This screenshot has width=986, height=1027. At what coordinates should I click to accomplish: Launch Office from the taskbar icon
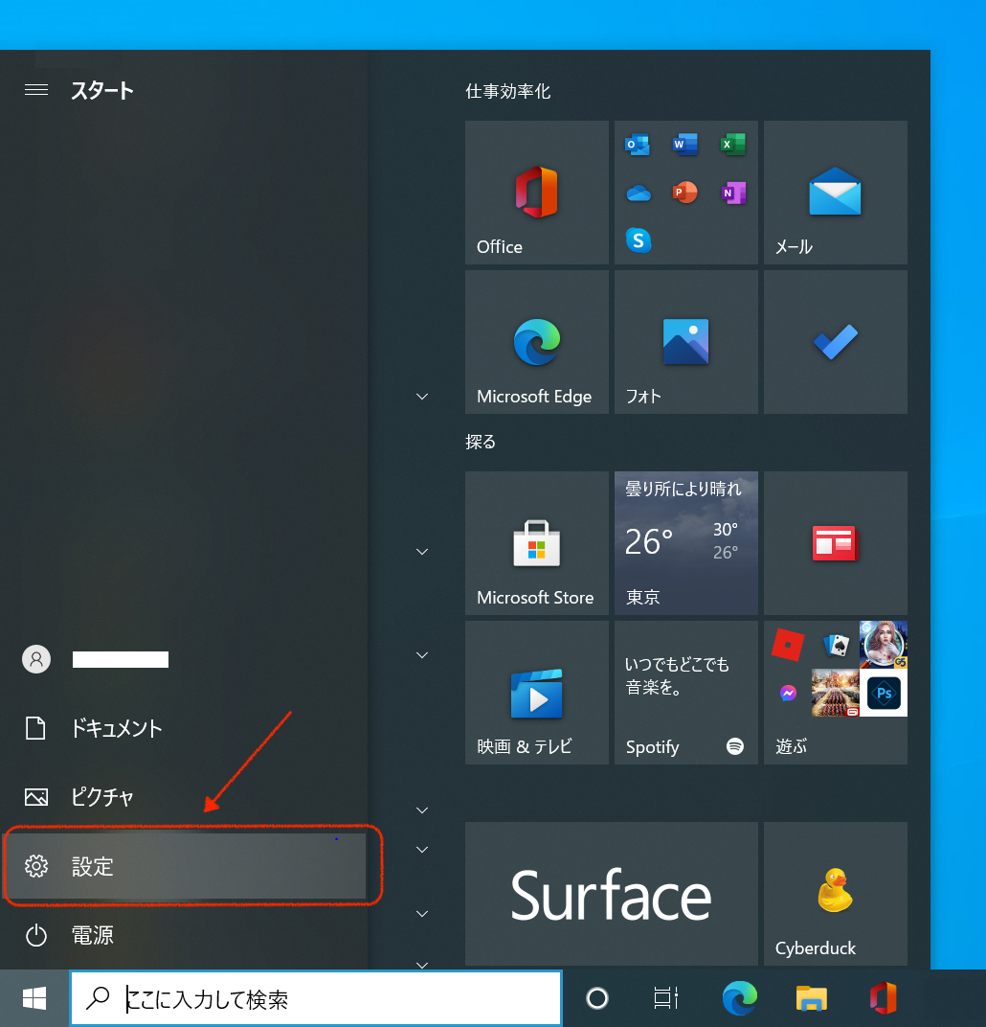(x=883, y=999)
